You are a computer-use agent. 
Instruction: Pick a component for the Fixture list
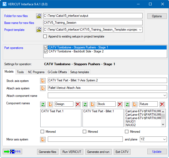coord(135,105)
